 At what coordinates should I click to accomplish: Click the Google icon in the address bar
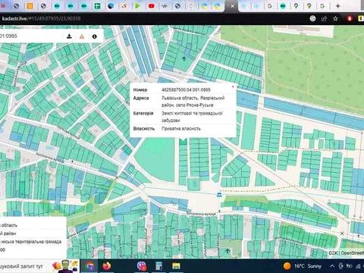coord(312,18)
